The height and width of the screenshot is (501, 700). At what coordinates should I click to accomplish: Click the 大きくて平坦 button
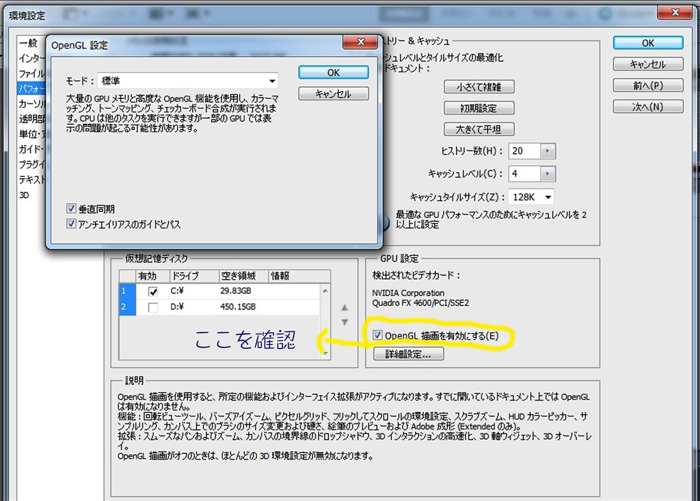[479, 129]
